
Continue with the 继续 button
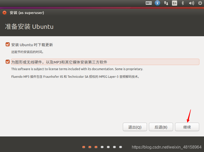187,127
